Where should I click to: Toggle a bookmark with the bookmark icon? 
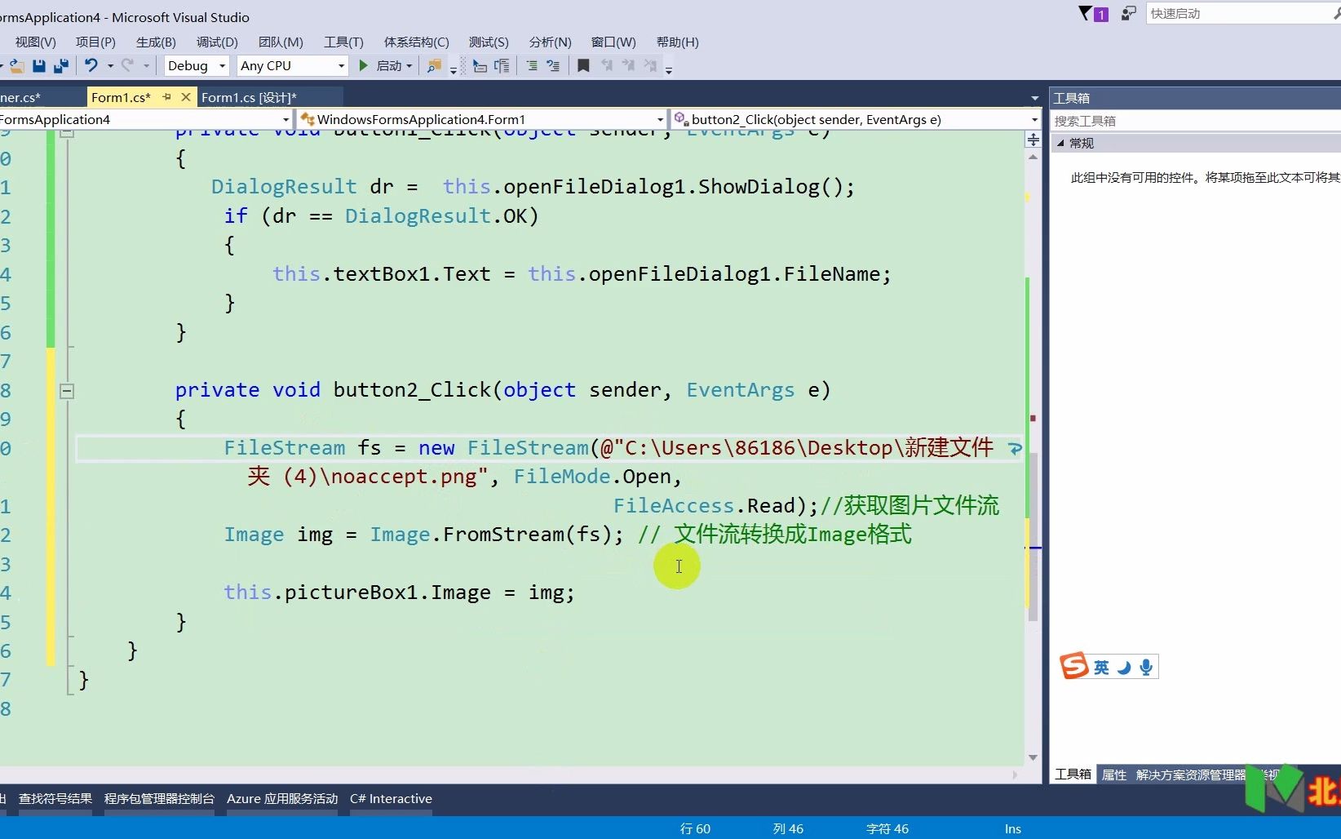583,66
